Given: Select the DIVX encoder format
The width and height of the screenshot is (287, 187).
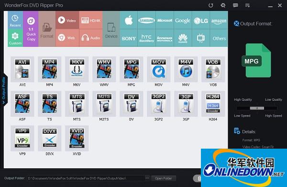Looking at the screenshot, I should (49, 138).
